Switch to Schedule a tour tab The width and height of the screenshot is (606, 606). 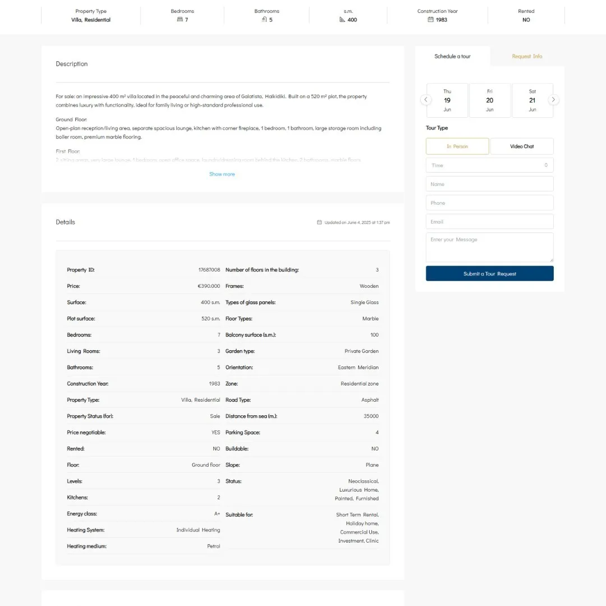tap(452, 57)
